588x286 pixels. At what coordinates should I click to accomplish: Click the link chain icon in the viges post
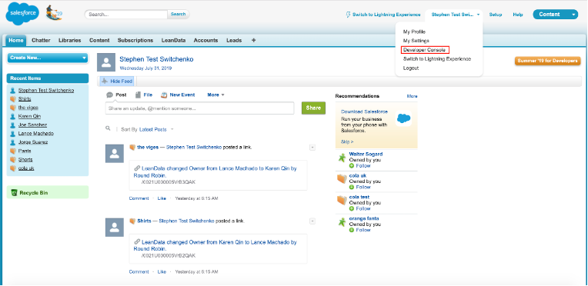tap(137, 168)
